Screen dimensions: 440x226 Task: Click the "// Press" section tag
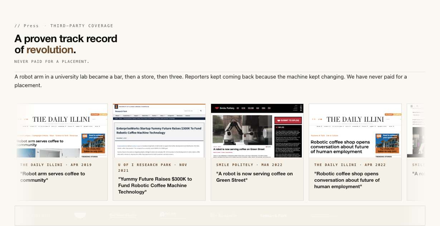tap(27, 26)
